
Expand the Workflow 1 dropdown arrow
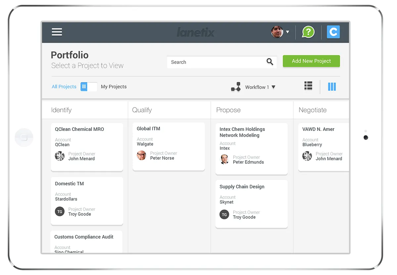[273, 87]
